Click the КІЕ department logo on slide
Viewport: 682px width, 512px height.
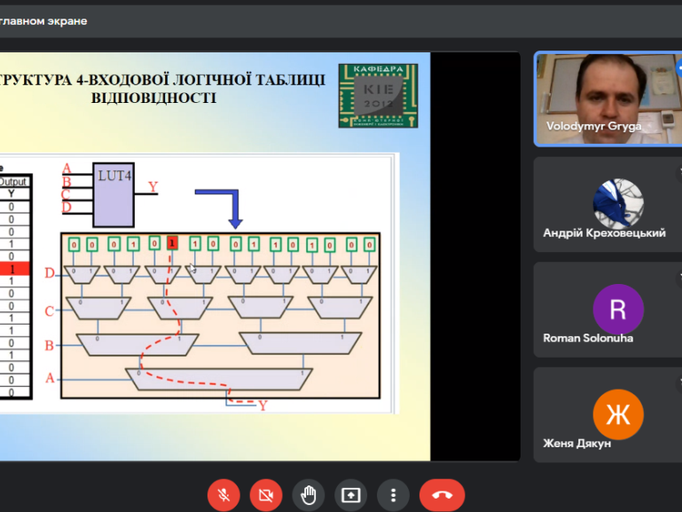[x=379, y=95]
